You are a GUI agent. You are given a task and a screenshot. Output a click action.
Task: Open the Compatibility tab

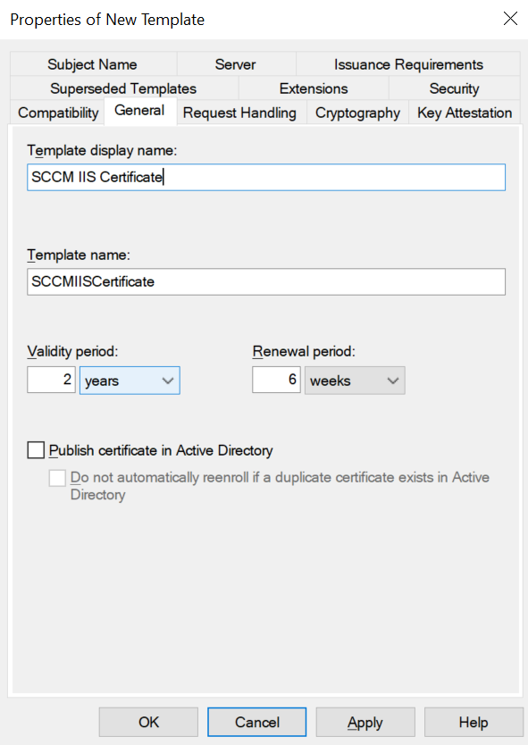point(58,113)
